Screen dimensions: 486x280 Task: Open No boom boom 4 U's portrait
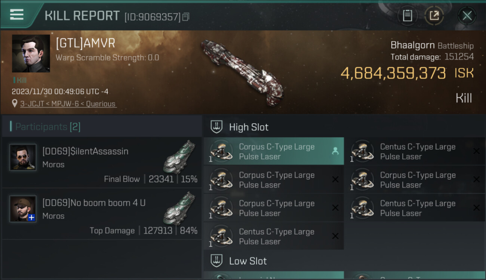(x=23, y=209)
